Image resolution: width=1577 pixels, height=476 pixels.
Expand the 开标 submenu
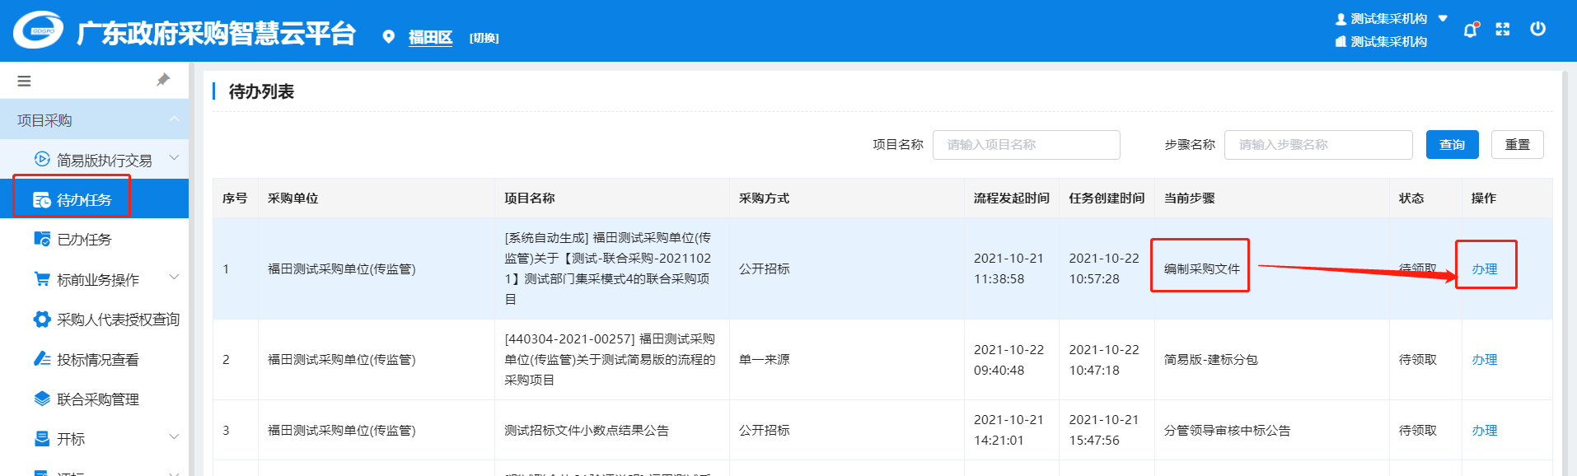tap(174, 437)
